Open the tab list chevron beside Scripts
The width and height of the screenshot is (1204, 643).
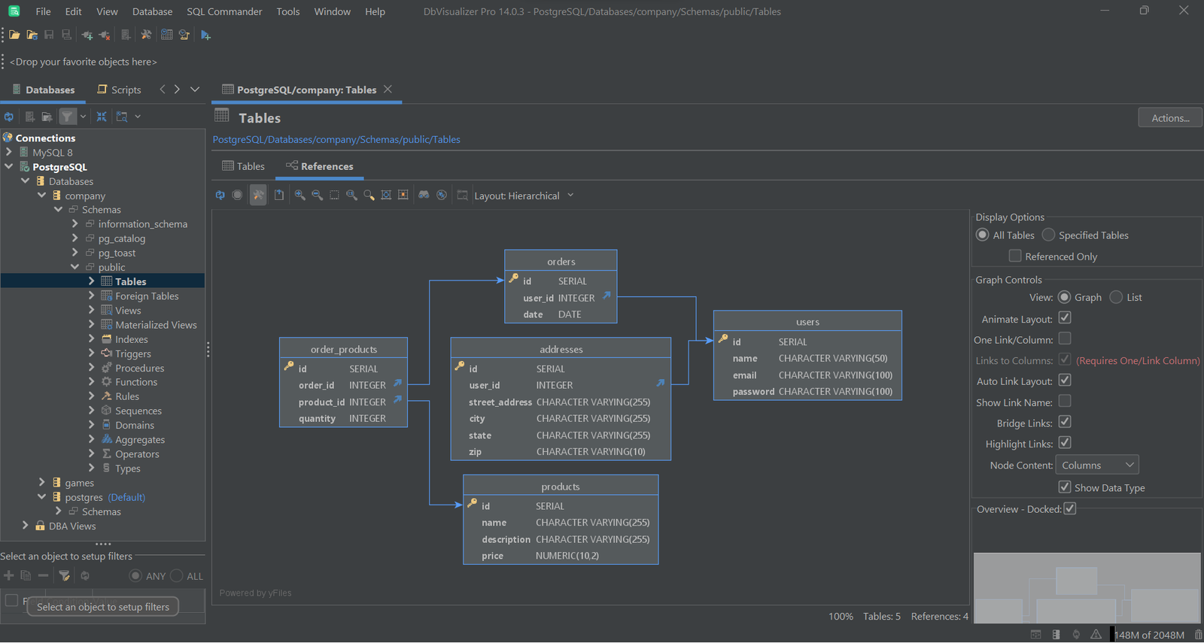click(x=195, y=89)
